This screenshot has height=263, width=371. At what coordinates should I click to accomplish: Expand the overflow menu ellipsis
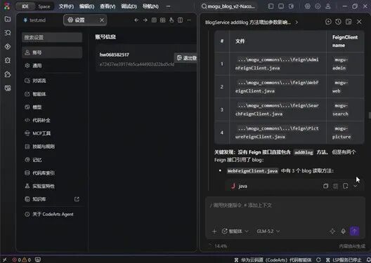[168, 6]
